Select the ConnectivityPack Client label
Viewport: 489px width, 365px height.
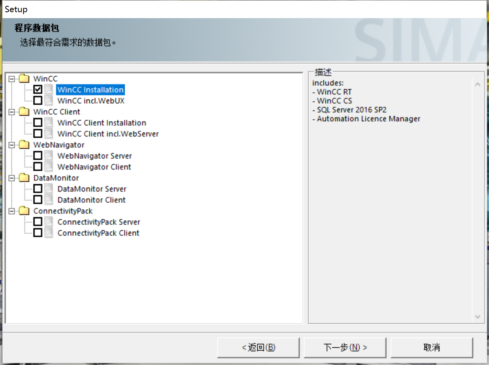tap(98, 233)
